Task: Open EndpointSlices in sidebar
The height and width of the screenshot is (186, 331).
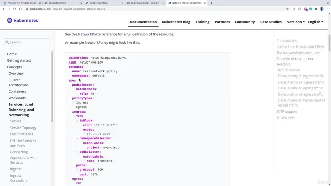Action: [22, 134]
